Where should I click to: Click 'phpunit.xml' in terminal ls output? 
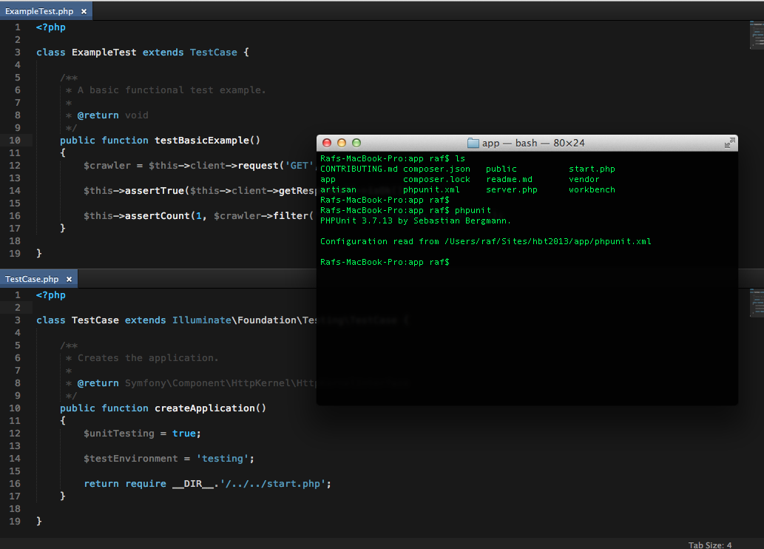431,189
